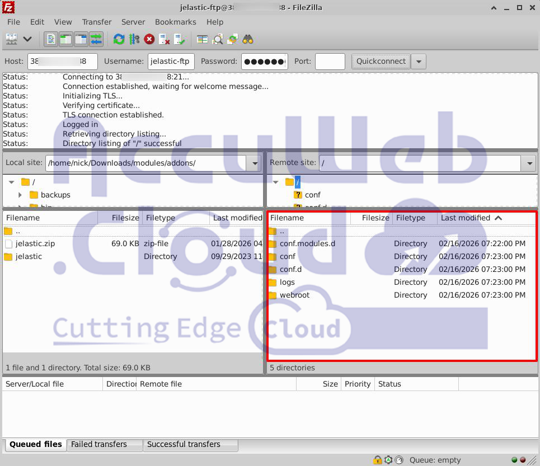Open directory listing filters dialog

[202, 39]
